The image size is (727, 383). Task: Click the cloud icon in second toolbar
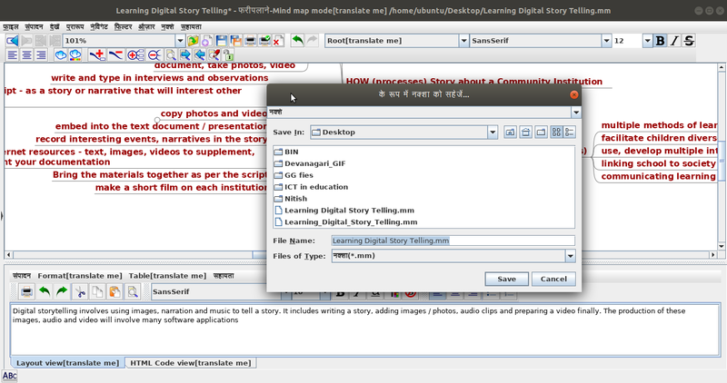click(x=61, y=55)
